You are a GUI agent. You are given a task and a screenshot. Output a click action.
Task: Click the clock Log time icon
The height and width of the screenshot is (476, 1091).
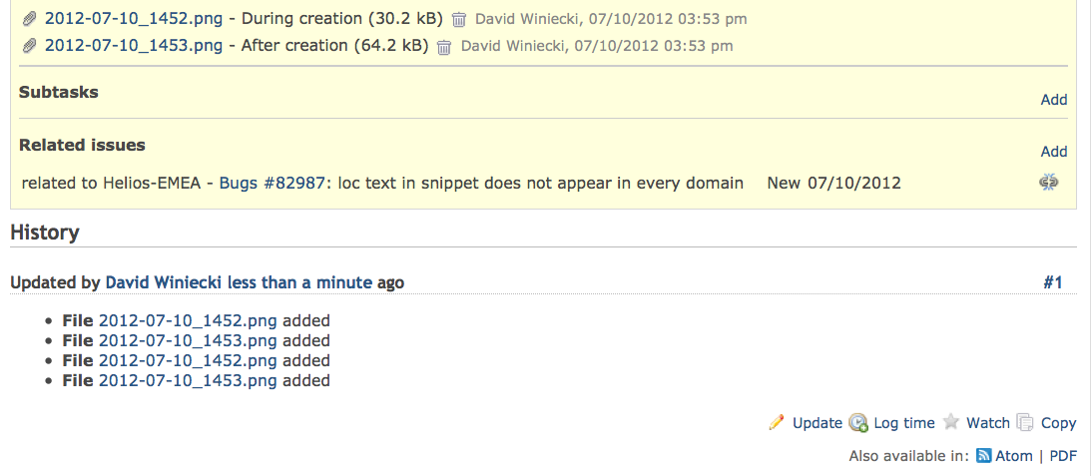coord(858,422)
